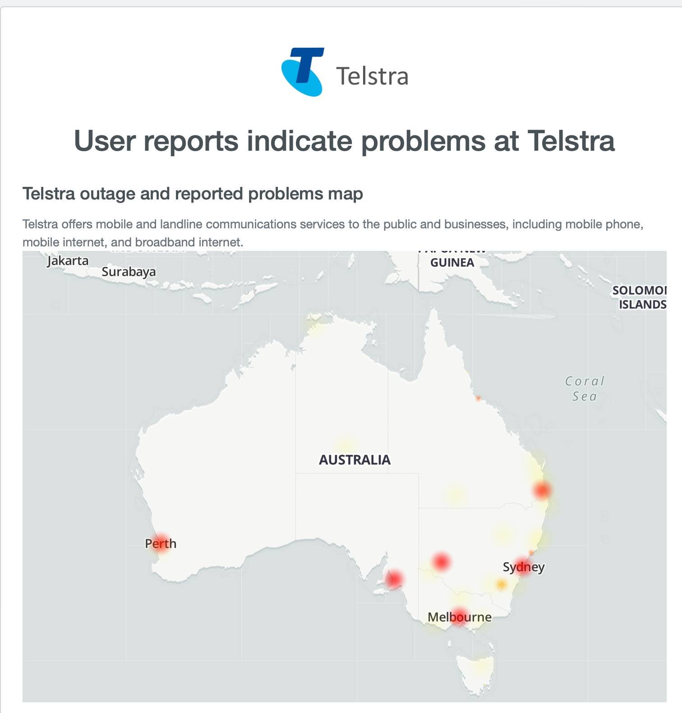The width and height of the screenshot is (682, 713).
Task: Click the small orange dot near Cairns
Action: (478, 398)
